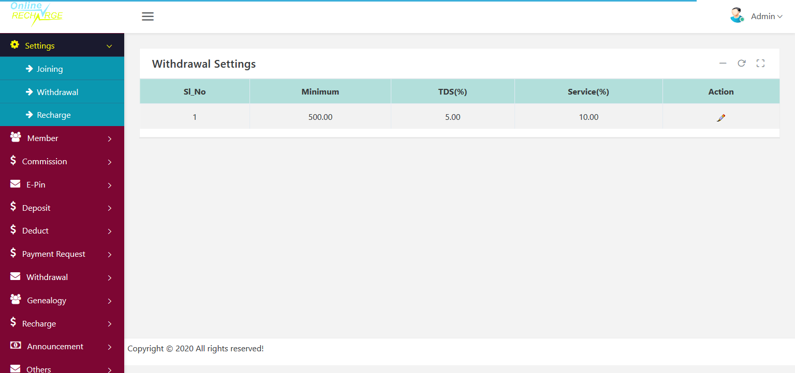Click the Action column header
Viewport: 795px width, 373px height.
click(x=721, y=91)
